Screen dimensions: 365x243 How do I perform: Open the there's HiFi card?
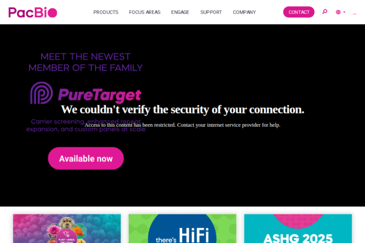(182, 229)
